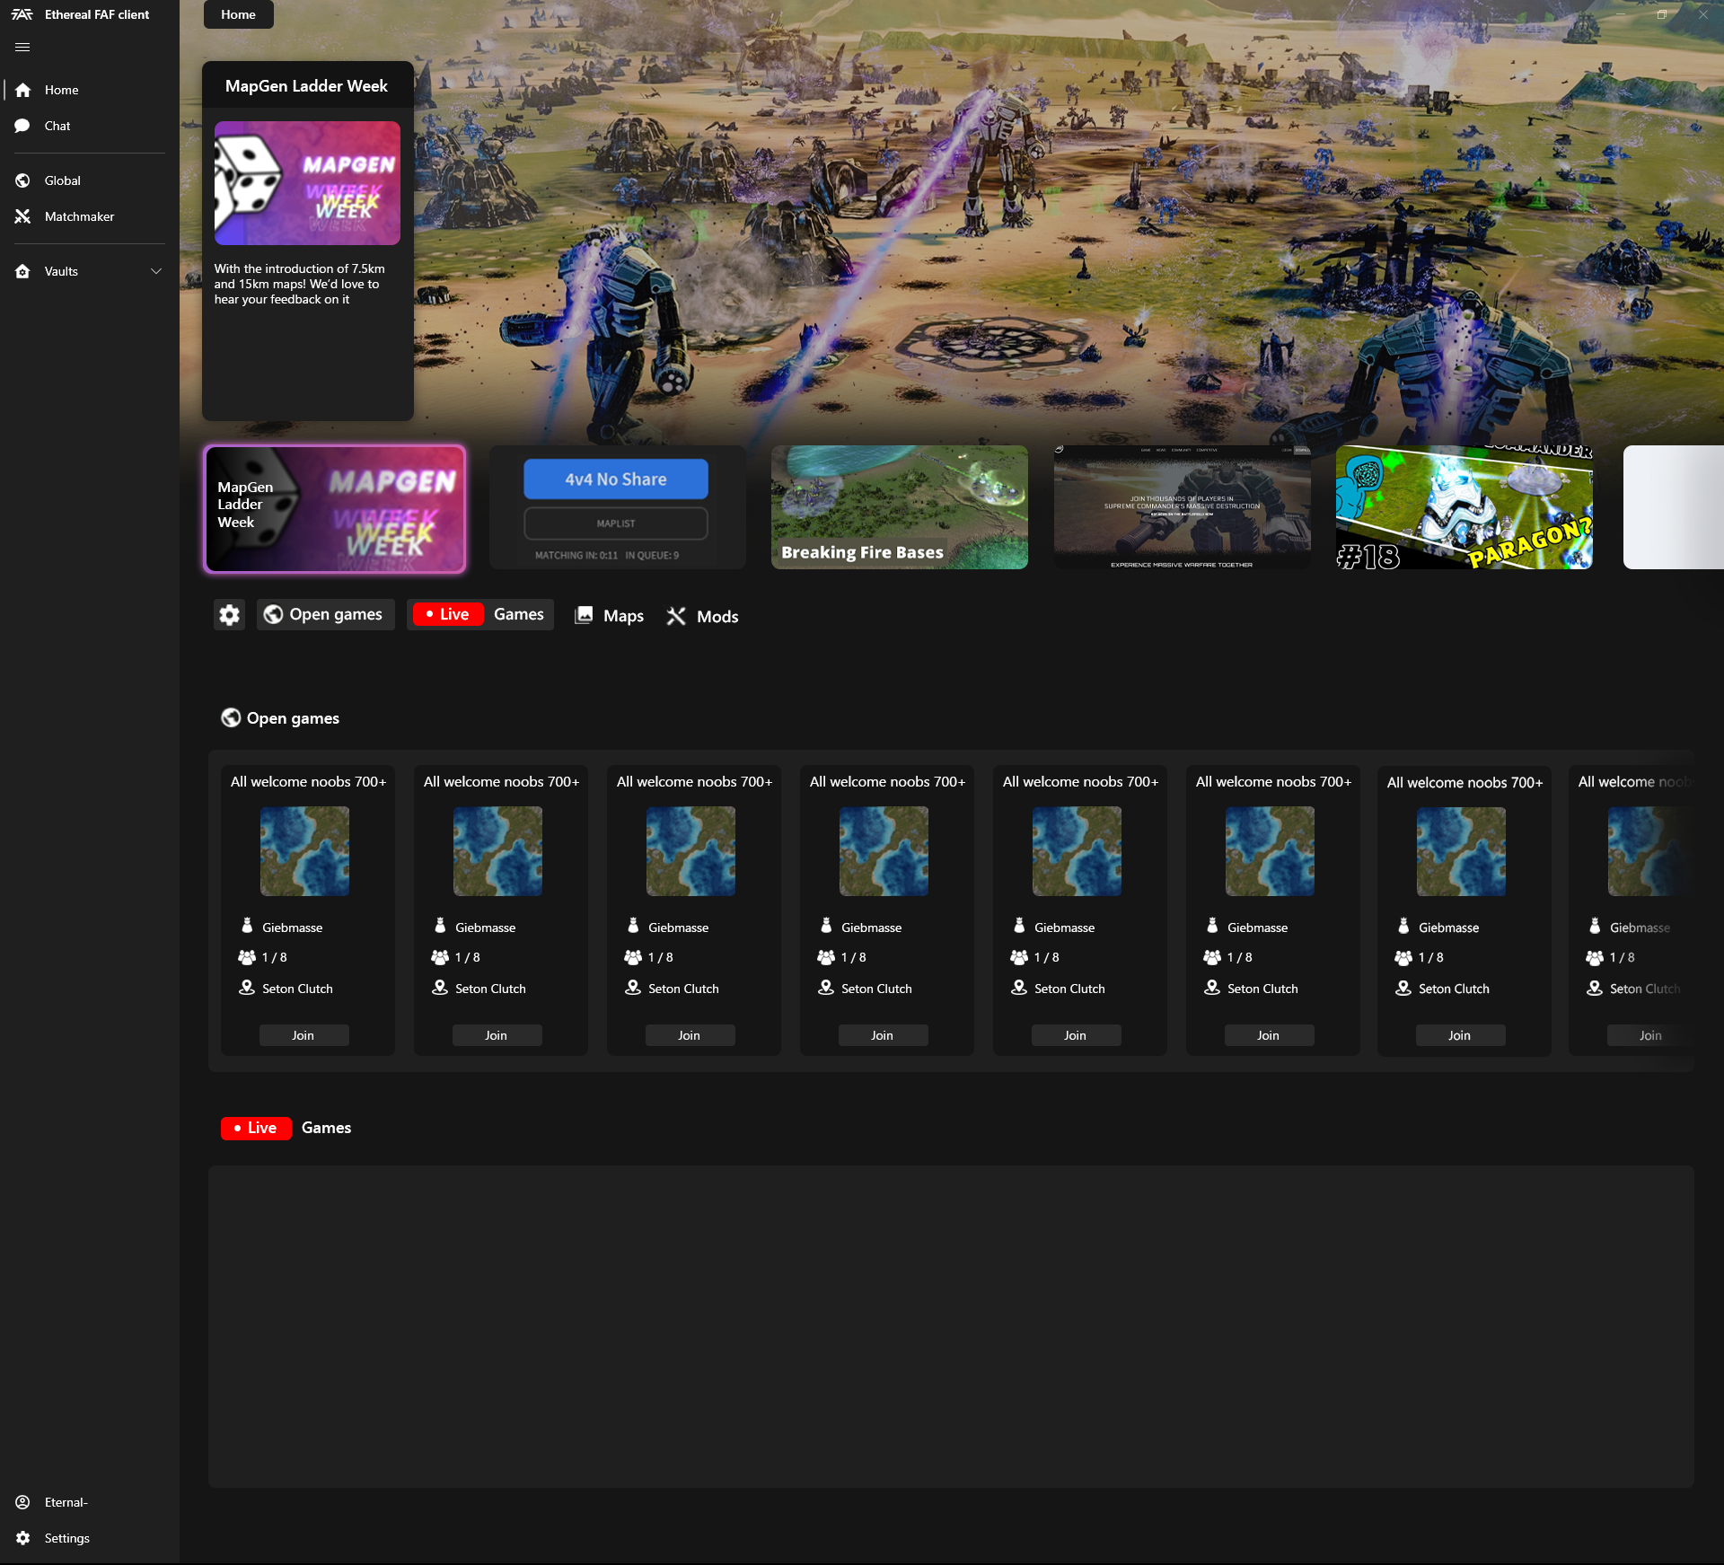Image resolution: width=1724 pixels, height=1565 pixels.
Task: Click the Mods crossed tools icon
Action: 676,616
